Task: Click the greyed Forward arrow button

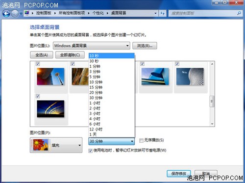Action: pos(15,13)
